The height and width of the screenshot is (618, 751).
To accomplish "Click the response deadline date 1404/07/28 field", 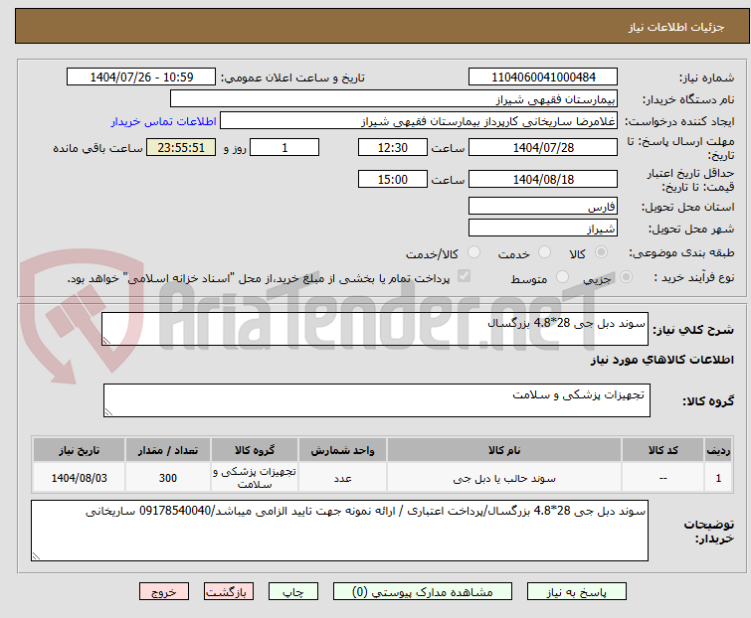I will click(543, 147).
